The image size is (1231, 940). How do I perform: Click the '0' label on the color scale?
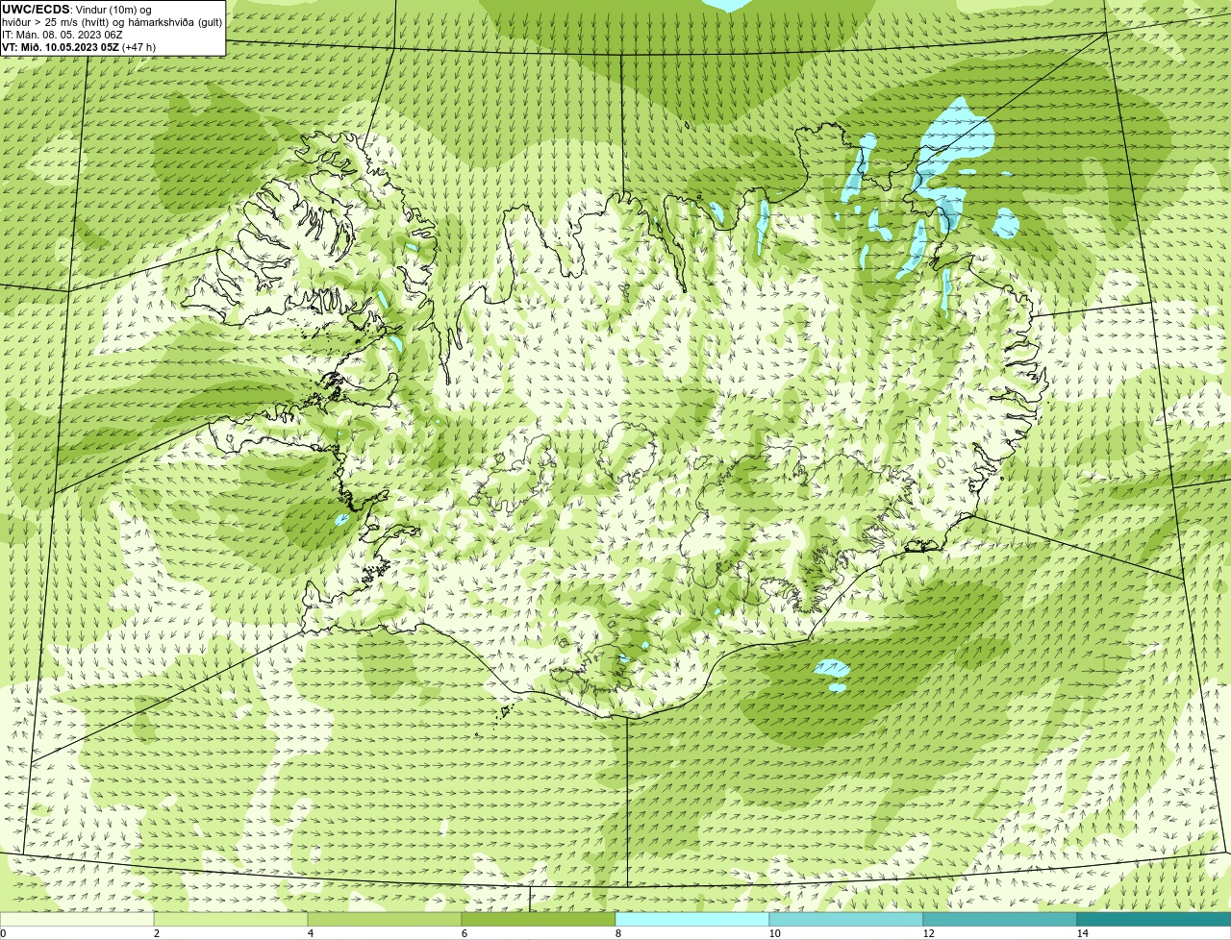coord(3,933)
